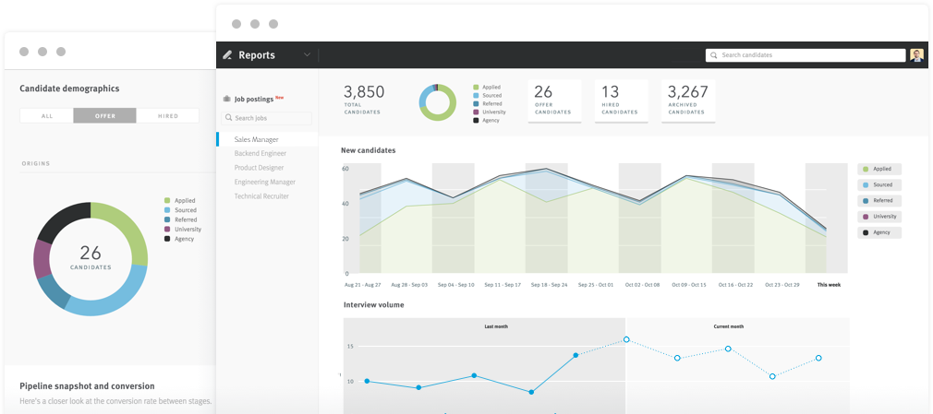Open the Archived Candidates 3,267 card
This screenshot has height=414, width=933.
click(688, 101)
